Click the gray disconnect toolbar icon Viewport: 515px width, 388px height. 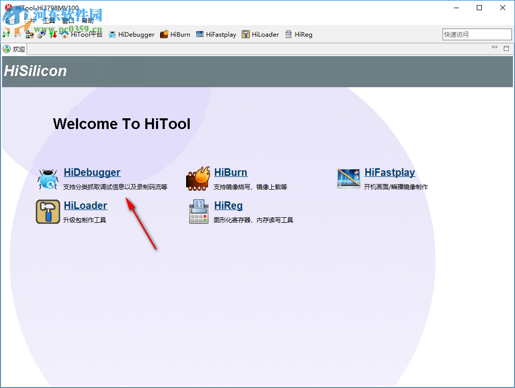(17, 34)
